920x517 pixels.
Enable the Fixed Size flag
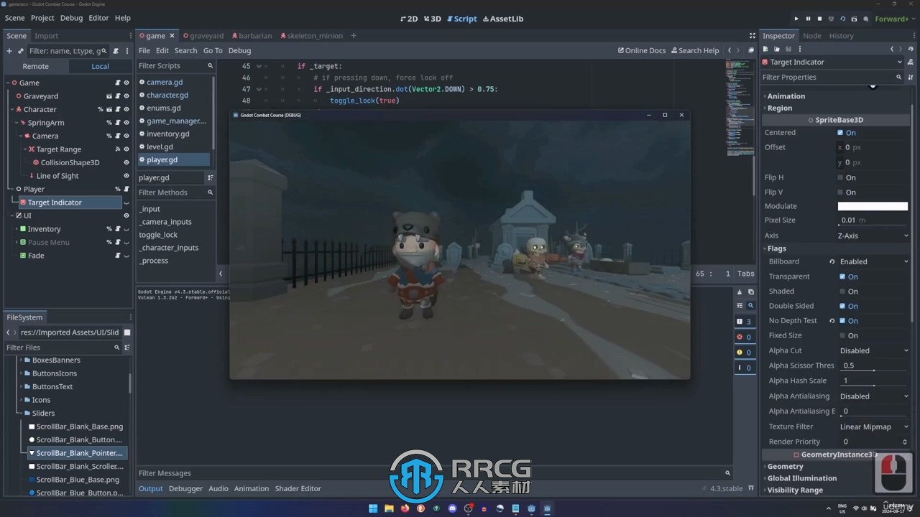point(842,335)
